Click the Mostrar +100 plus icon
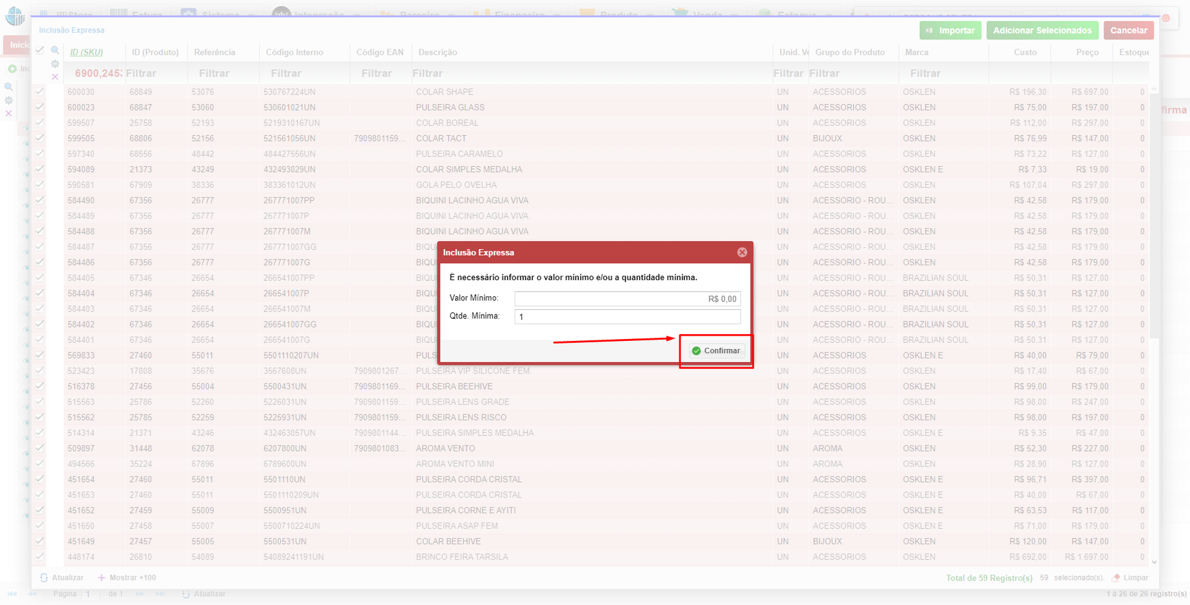Screen dimensions: 1190x605 point(102,578)
